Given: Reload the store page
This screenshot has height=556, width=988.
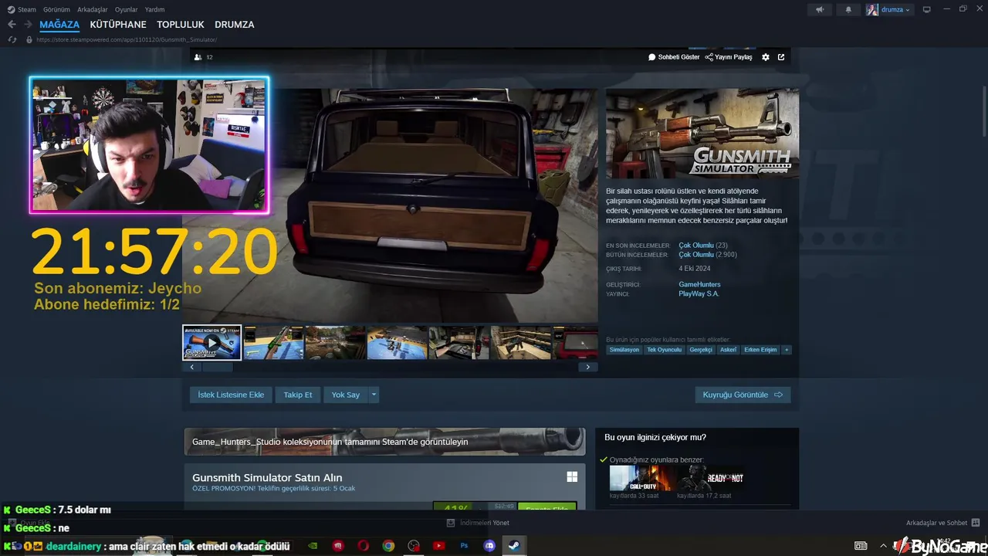Looking at the screenshot, I should [12, 39].
